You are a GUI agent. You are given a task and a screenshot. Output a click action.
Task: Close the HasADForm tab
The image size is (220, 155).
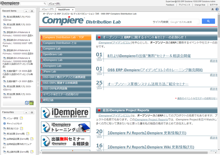73,10
